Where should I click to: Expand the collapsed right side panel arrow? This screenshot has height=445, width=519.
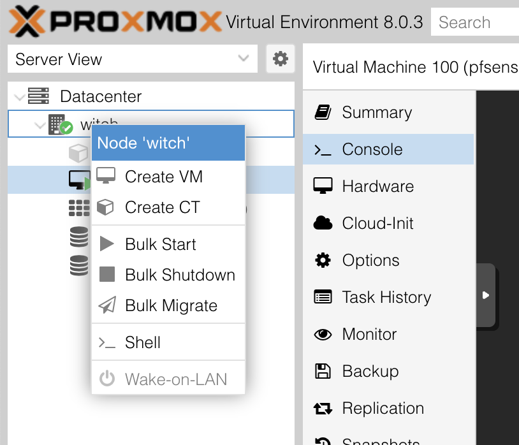pos(487,296)
